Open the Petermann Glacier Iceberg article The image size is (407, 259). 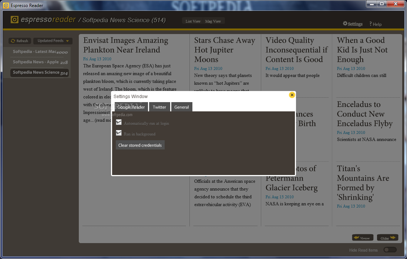click(x=292, y=183)
